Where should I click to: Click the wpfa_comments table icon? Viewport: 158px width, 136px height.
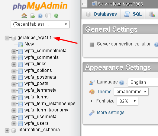(20, 58)
